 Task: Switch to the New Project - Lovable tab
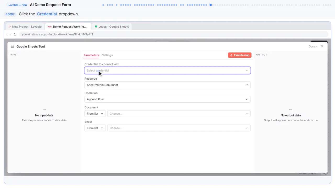click(25, 27)
